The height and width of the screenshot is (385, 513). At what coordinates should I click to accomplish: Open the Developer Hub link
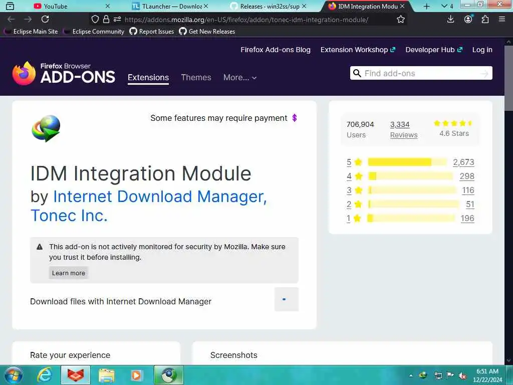(434, 50)
